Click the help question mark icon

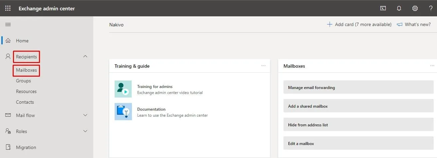(x=431, y=8)
